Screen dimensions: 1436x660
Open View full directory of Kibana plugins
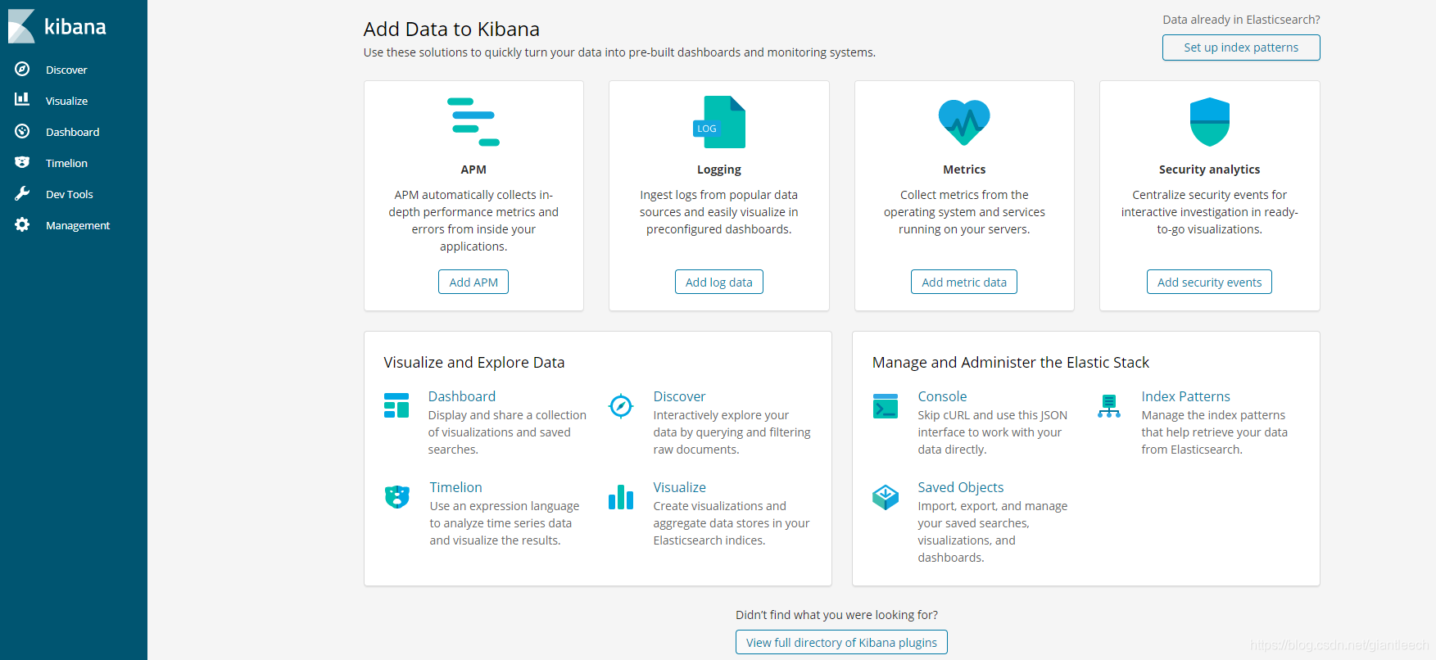coord(841,642)
